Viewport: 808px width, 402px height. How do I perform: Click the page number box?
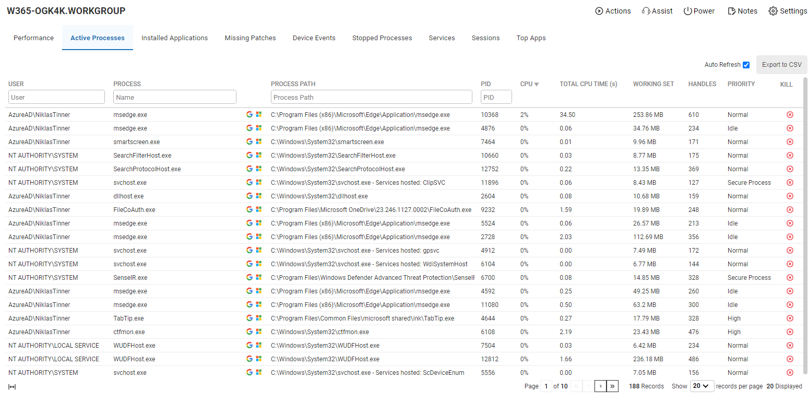click(546, 386)
